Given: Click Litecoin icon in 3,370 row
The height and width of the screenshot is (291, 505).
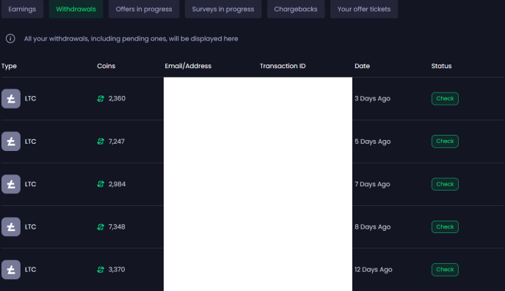Looking at the screenshot, I should point(11,270).
